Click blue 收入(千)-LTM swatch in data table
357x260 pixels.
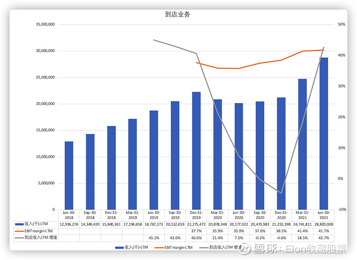19,224
